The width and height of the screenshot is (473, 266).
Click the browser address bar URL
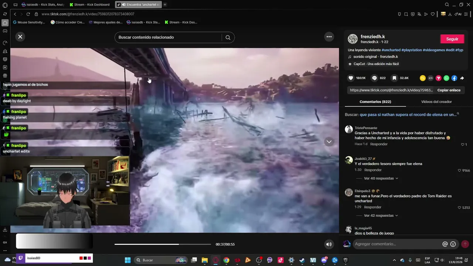pos(88,14)
